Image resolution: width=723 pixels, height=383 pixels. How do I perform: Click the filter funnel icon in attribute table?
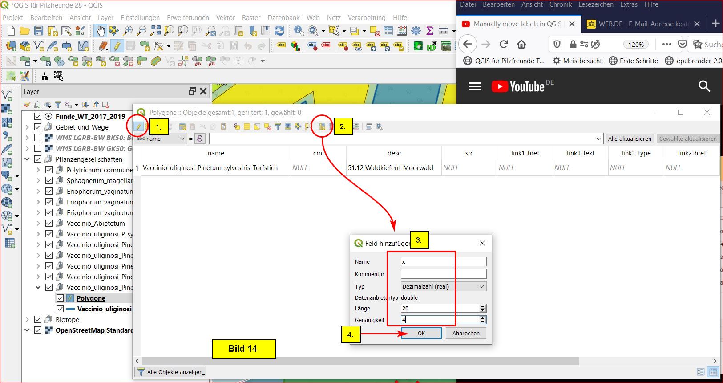tap(278, 127)
